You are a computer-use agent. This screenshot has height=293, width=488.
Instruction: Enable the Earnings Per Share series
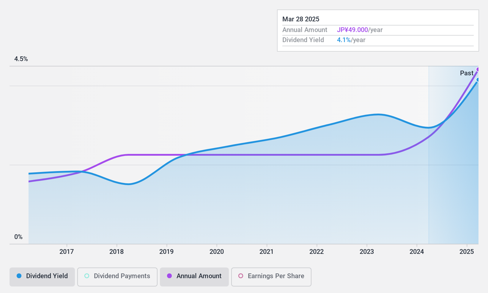271,277
